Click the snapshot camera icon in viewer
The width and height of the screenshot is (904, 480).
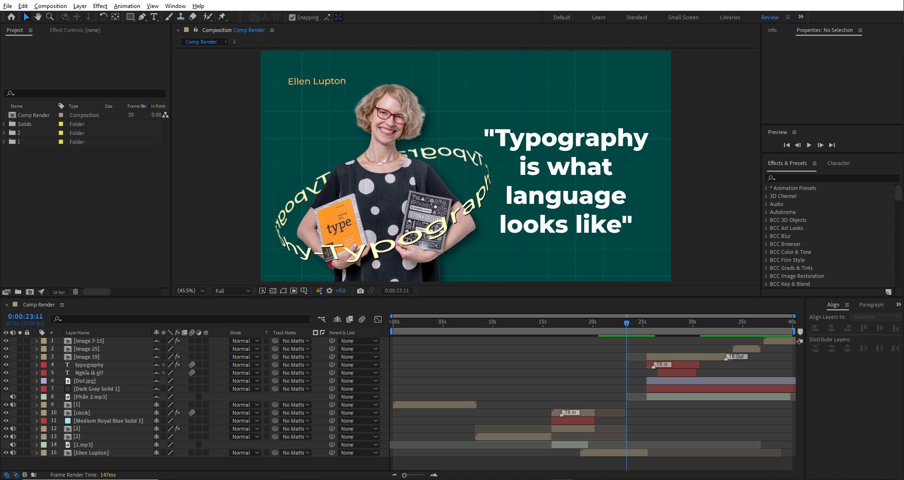[x=360, y=291]
